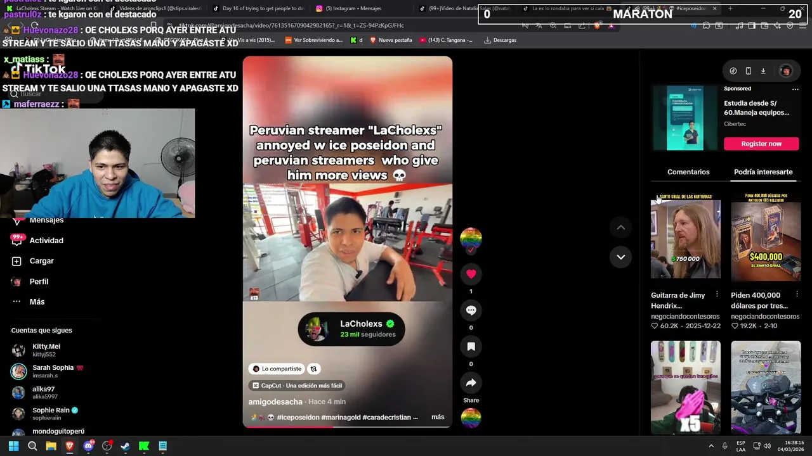The image size is (812, 456).
Task: Expand system tray hidden icons chevron
Action: point(711,446)
